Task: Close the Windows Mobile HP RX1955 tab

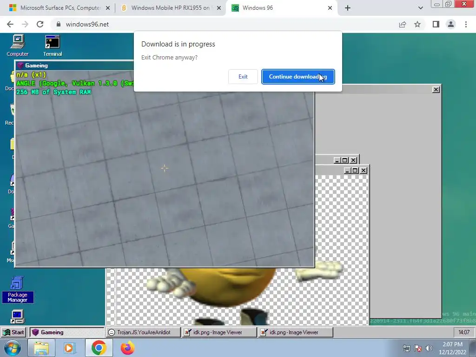Action: [x=219, y=8]
